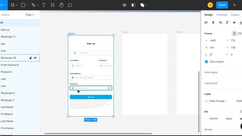Hide the Rectangle 10 layer
The height and width of the screenshot is (136, 242).
(x=35, y=58)
